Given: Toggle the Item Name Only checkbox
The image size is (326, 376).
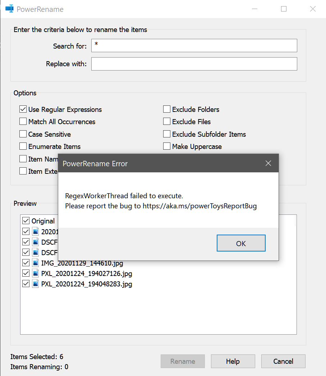Looking at the screenshot, I should click(x=23, y=159).
